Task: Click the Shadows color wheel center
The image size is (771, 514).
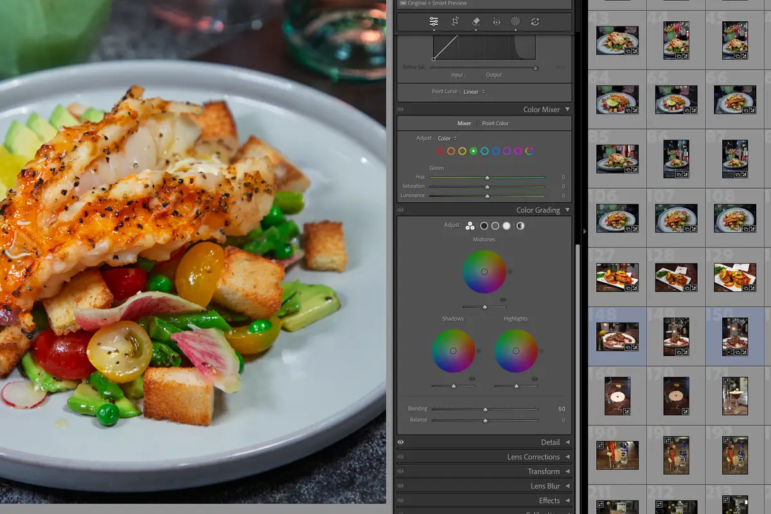Action: coord(453,351)
